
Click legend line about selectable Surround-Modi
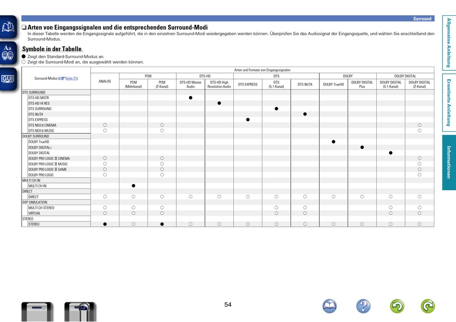pos(85,62)
